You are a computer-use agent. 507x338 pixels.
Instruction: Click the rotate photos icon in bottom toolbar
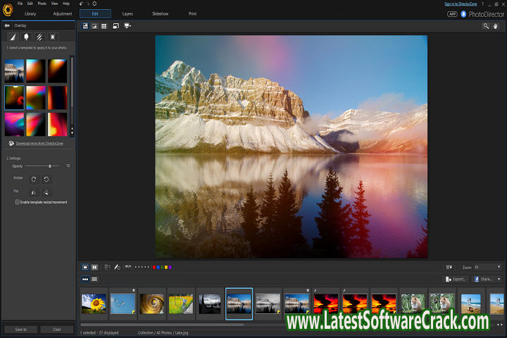click(x=107, y=267)
